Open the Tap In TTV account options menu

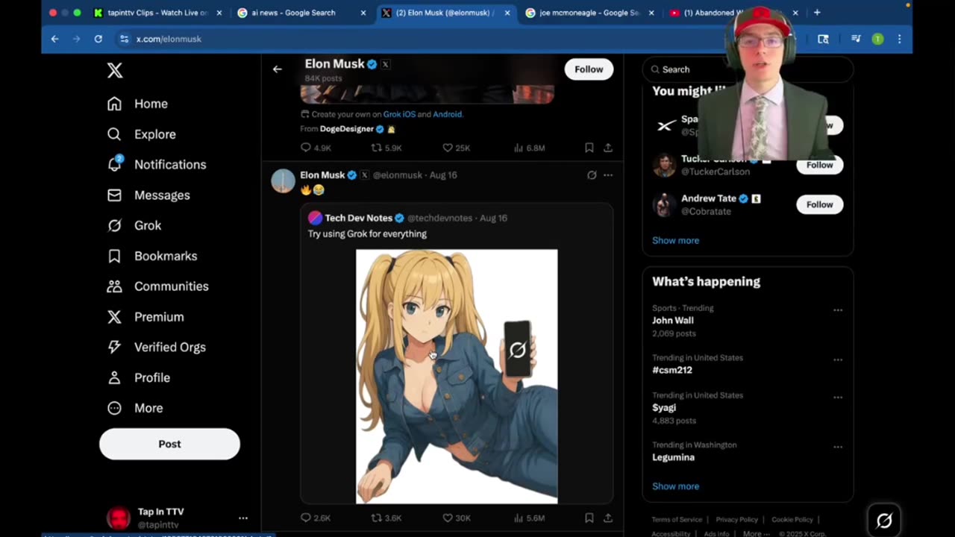coord(242,518)
